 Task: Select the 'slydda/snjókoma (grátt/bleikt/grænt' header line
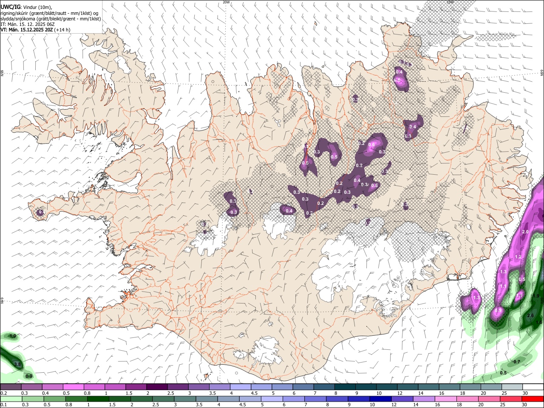pos(51,19)
